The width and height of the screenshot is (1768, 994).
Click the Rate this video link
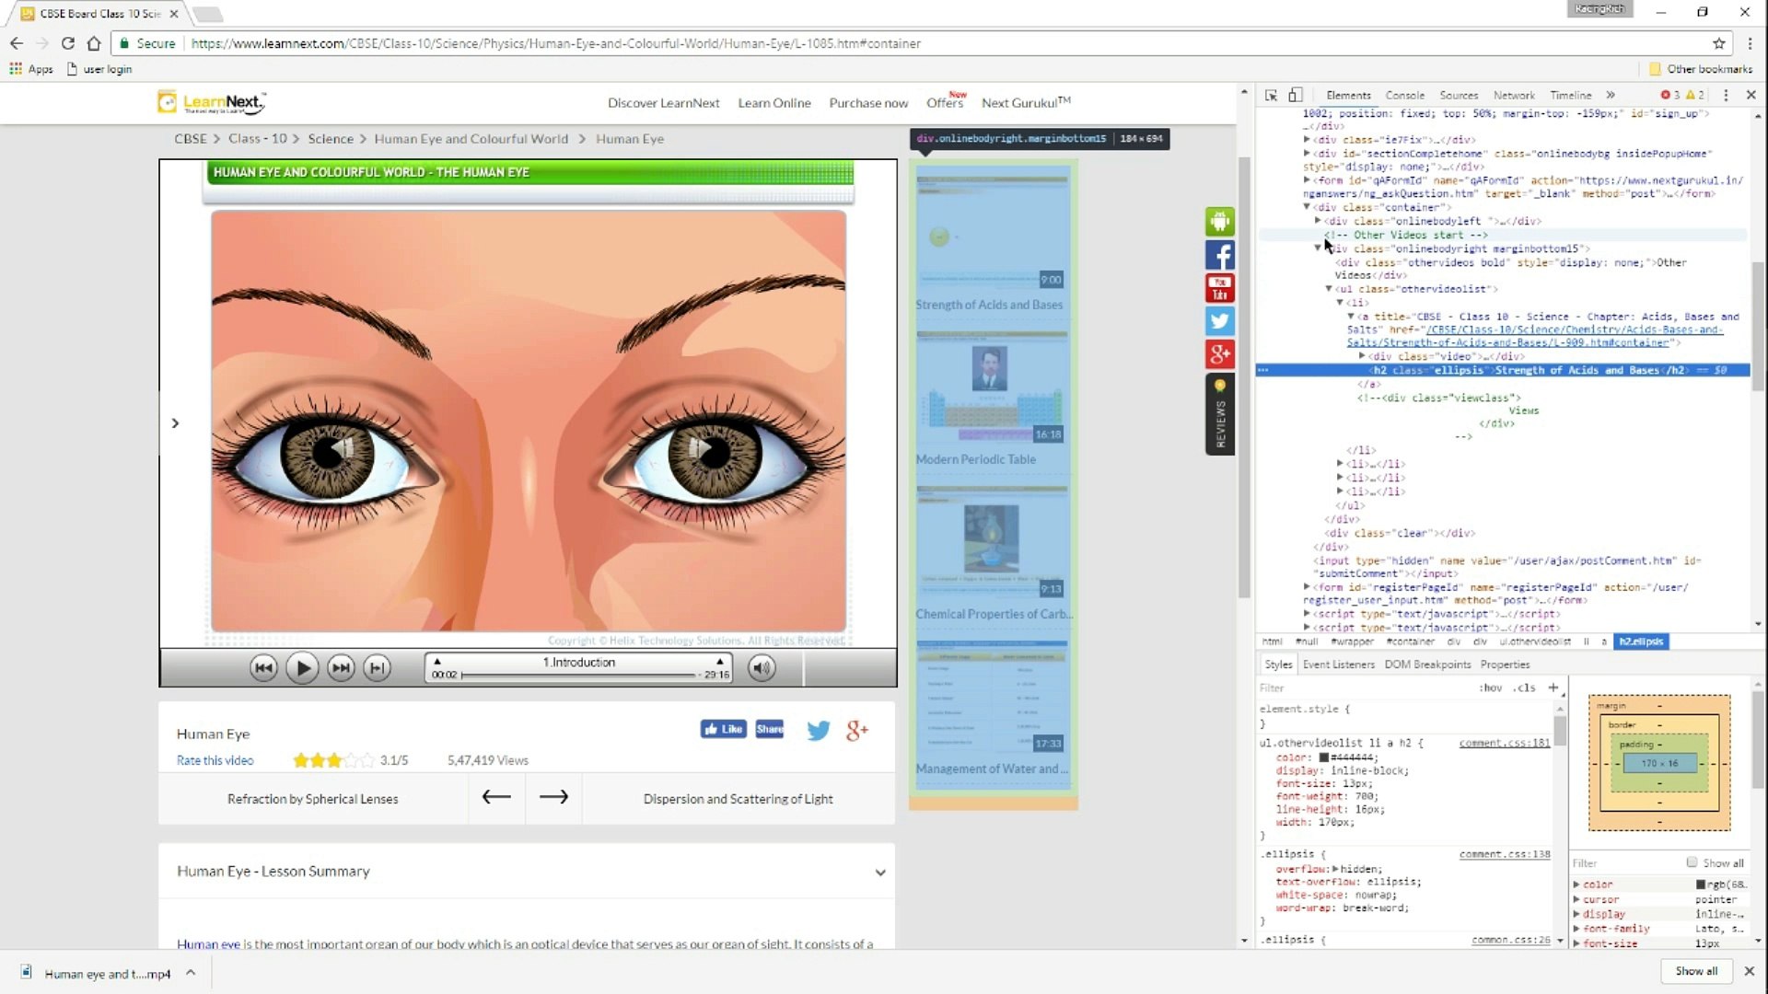click(x=215, y=760)
